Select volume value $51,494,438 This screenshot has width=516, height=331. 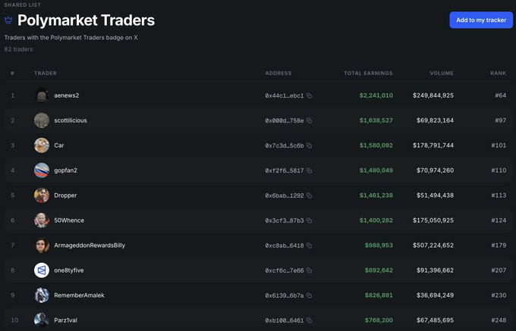pyautogui.click(x=435, y=195)
